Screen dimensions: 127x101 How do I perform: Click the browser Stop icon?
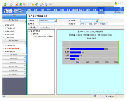click(x=17, y=4)
